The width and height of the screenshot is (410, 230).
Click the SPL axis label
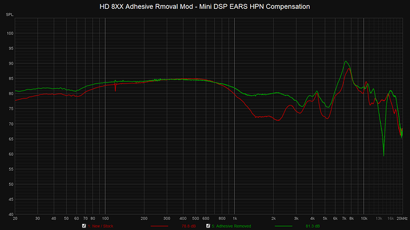(x=10, y=15)
